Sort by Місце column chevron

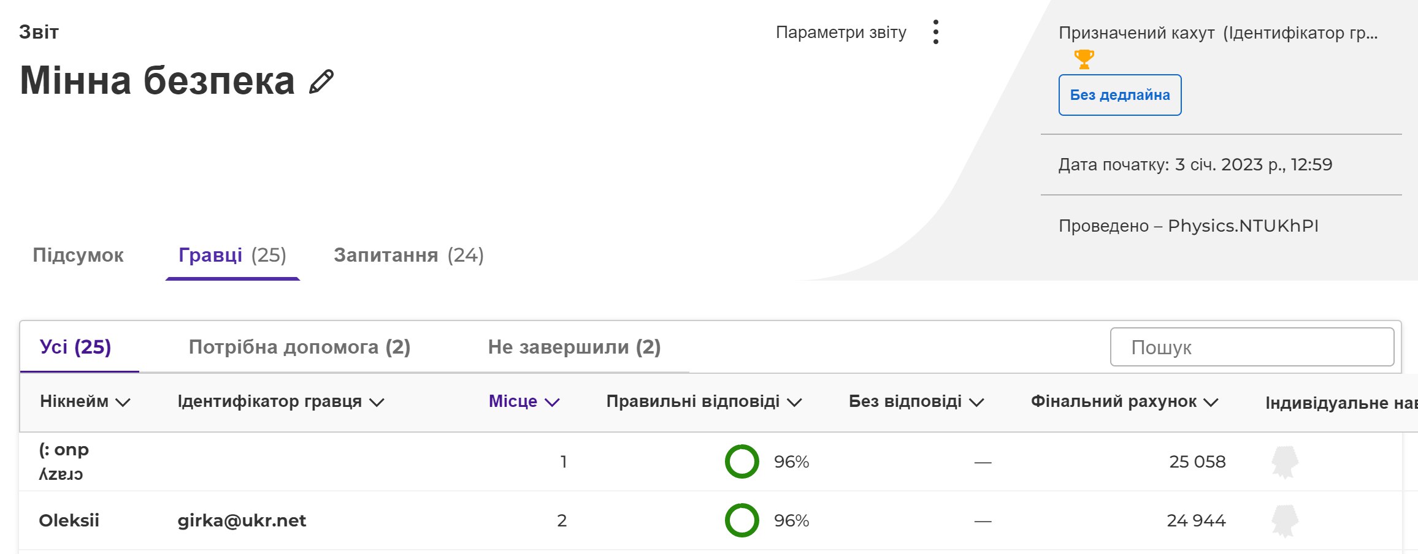pos(552,402)
